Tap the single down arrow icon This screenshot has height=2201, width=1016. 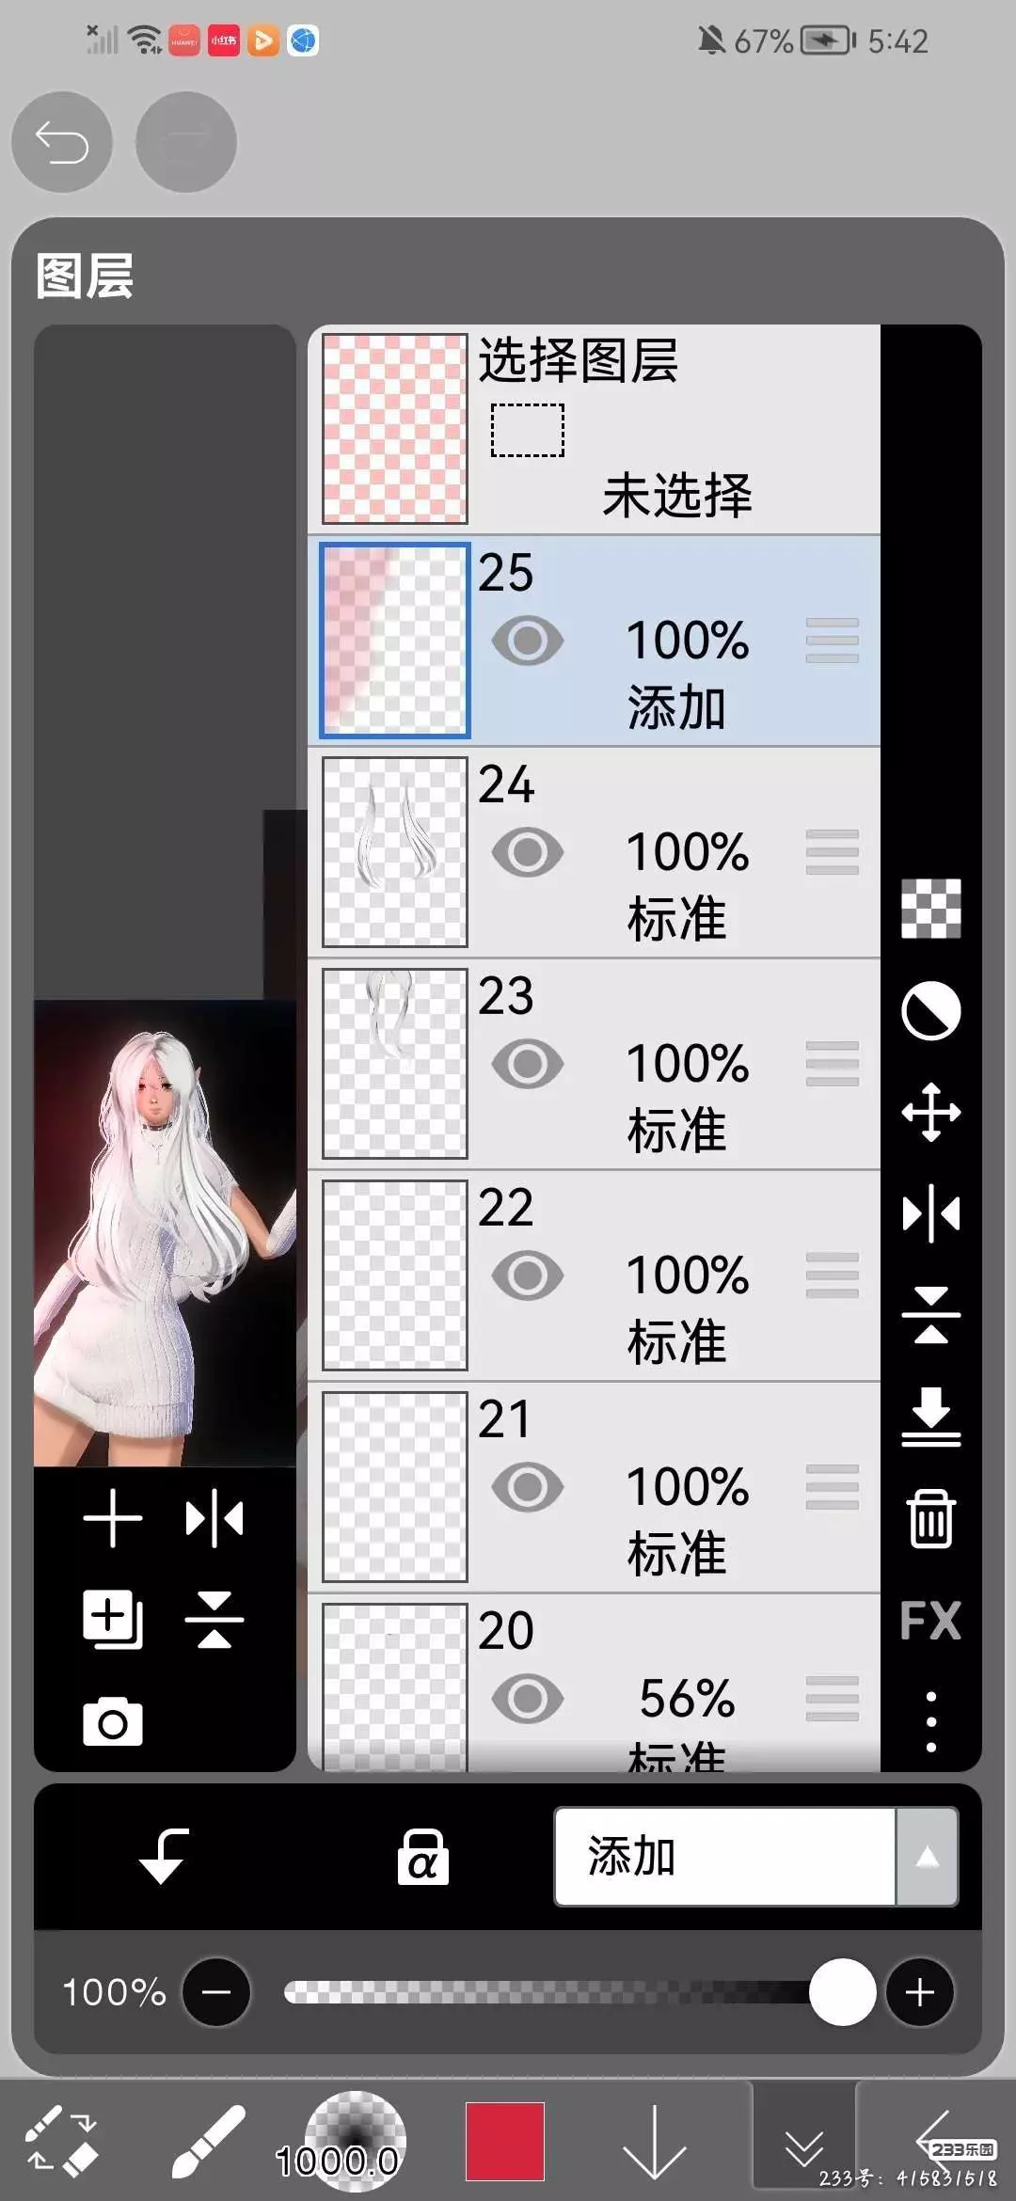pos(655,2143)
